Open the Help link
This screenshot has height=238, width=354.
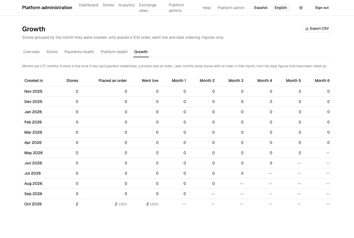click(x=207, y=8)
